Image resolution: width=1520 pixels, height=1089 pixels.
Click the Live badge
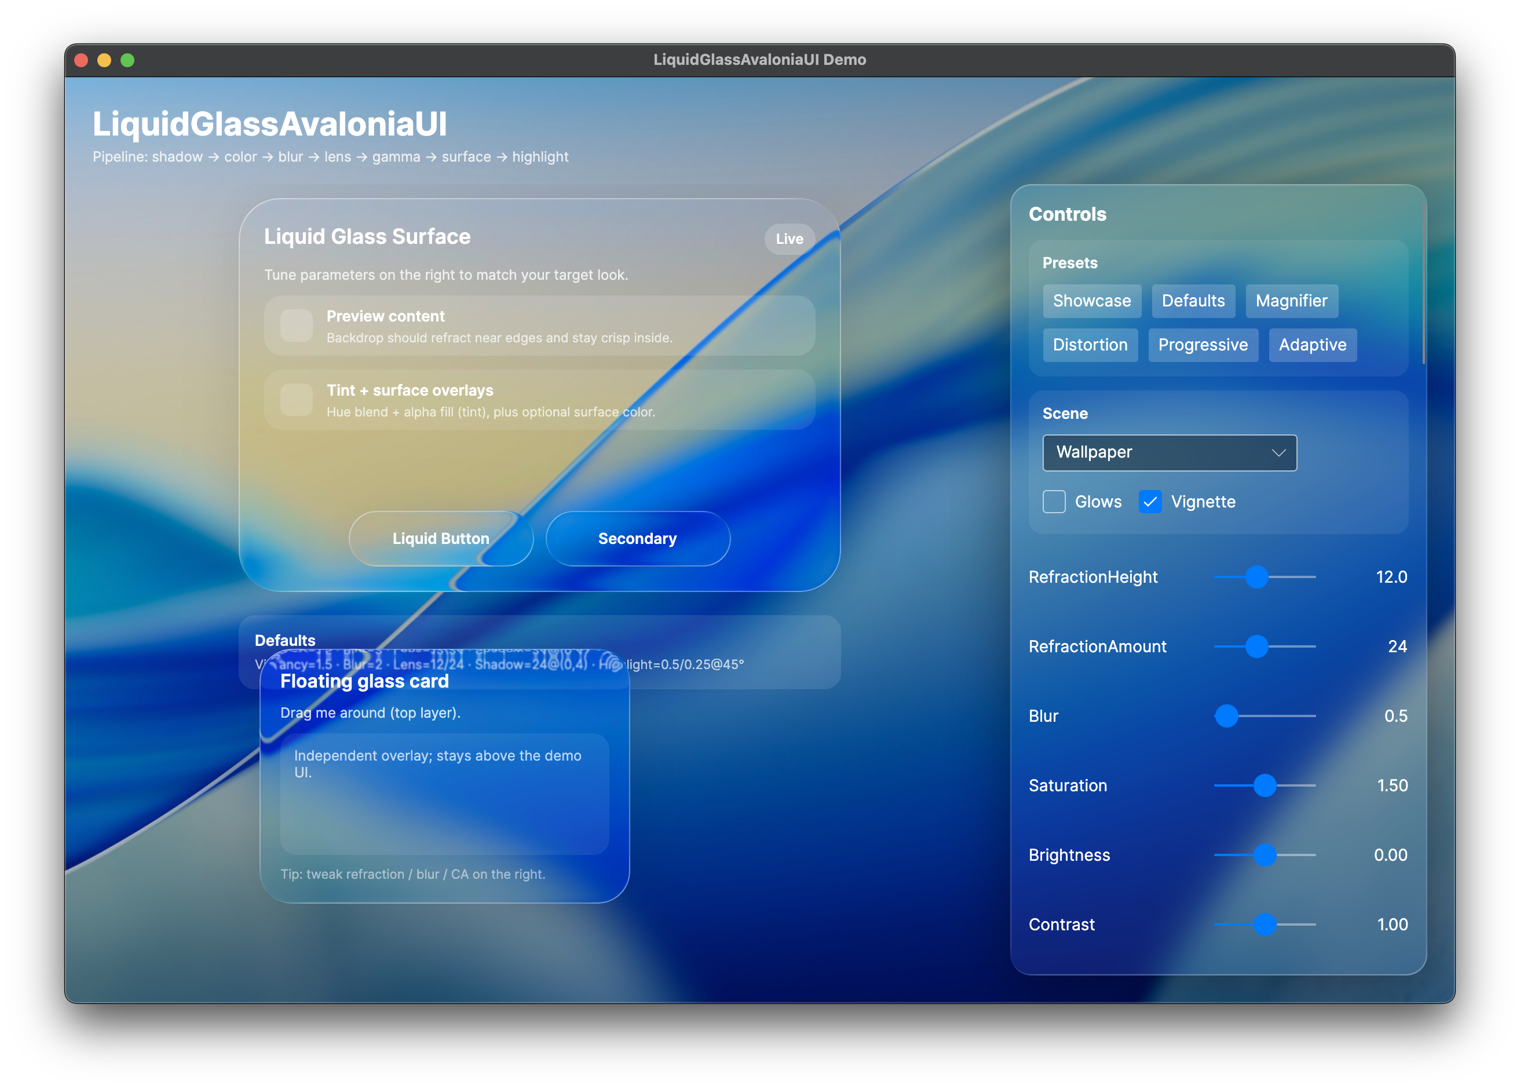click(x=789, y=239)
